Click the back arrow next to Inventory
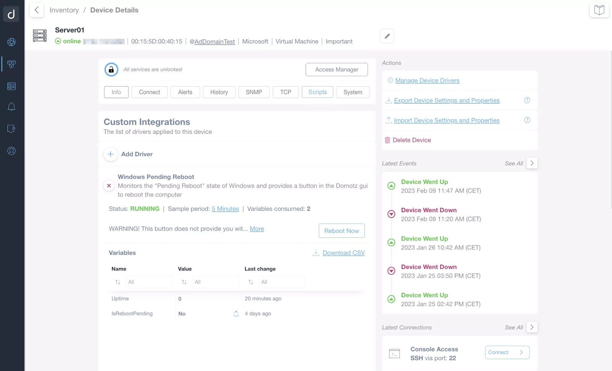This screenshot has width=612, height=371. pos(36,10)
